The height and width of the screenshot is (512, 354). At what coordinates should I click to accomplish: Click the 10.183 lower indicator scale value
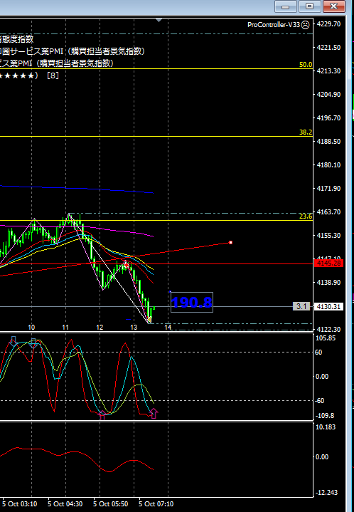click(x=326, y=427)
